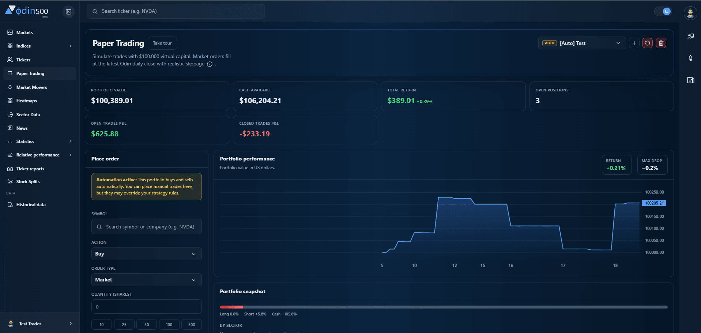Click the Stock Splits scissors icon
This screenshot has width=701, height=333.
click(x=10, y=182)
